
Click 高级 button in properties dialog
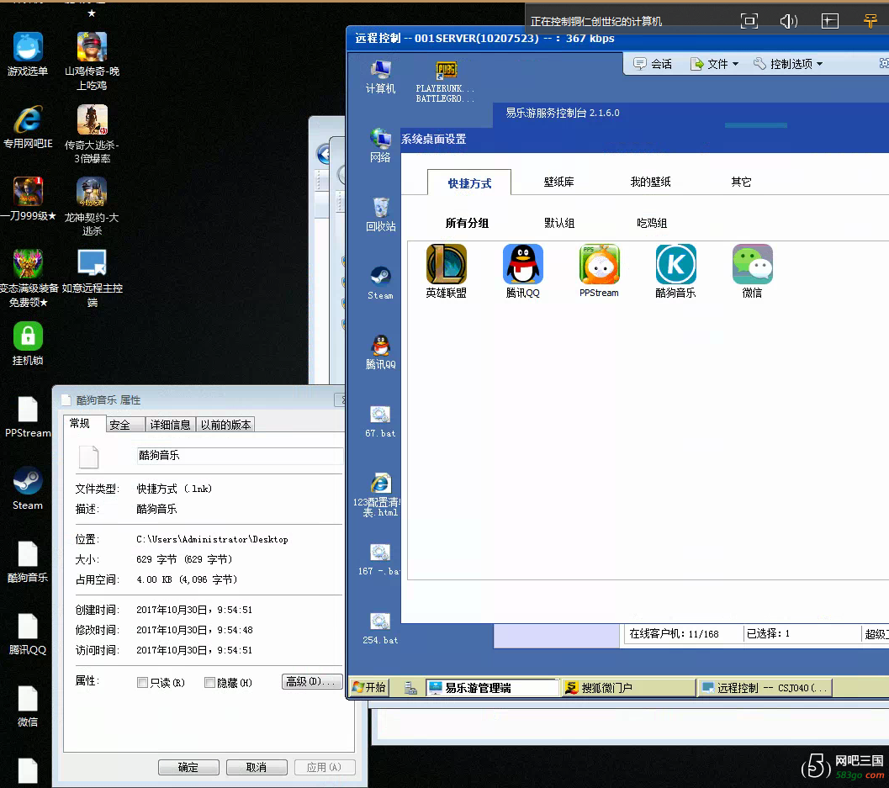coord(312,681)
